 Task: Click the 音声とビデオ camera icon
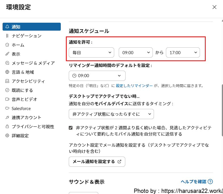coord(7,99)
